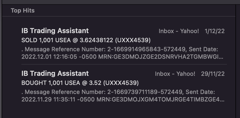Click Inbox - Yahoo! label beside 1/12/22
Viewport: 240px width, 118px height.
(179, 31)
